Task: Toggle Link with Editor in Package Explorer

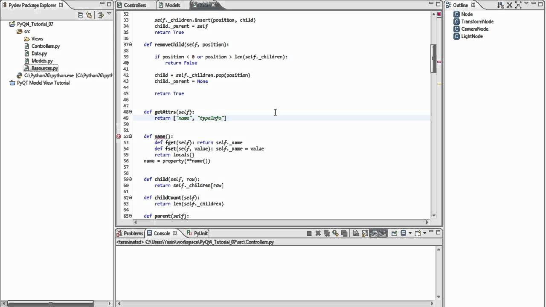Action: click(x=89, y=15)
